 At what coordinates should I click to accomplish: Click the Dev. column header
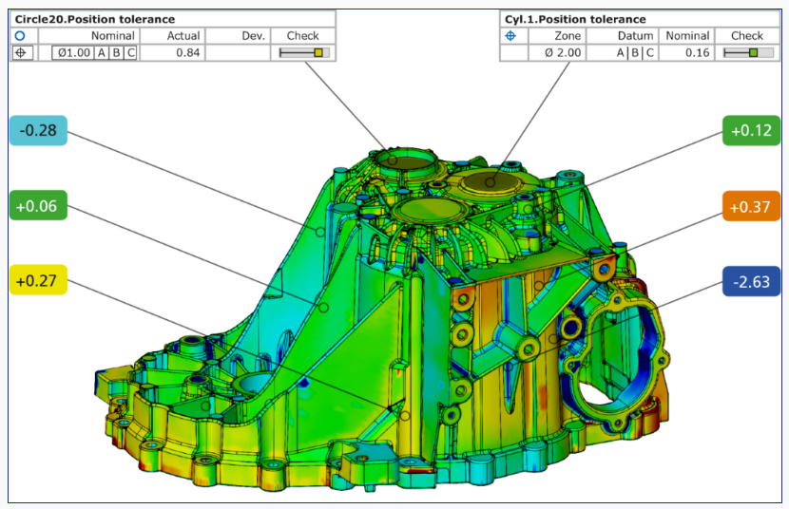point(253,36)
